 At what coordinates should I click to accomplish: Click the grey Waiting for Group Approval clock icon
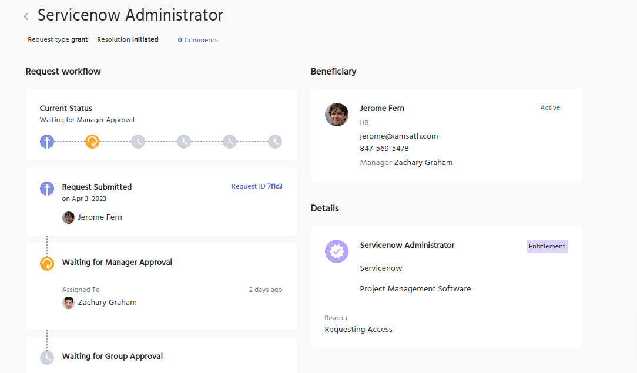point(47,357)
